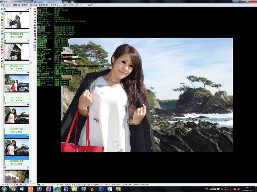
Task: Click the blue down arrow icon
Action: (35, 22)
